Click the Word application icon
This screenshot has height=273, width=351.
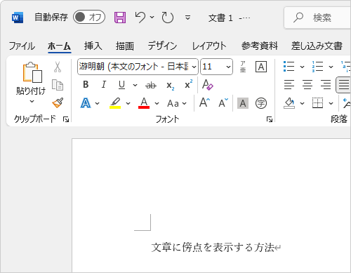[18, 18]
